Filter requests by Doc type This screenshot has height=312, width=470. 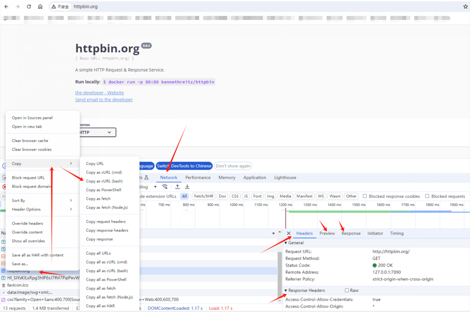[x=222, y=196]
